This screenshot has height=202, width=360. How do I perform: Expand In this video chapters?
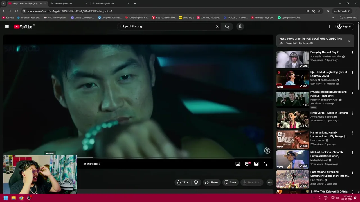pyautogui.click(x=92, y=164)
